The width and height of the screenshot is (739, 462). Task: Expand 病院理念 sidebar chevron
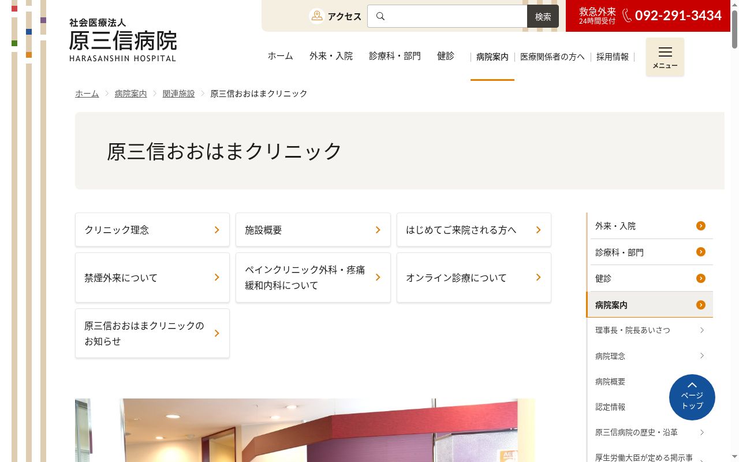coord(702,356)
